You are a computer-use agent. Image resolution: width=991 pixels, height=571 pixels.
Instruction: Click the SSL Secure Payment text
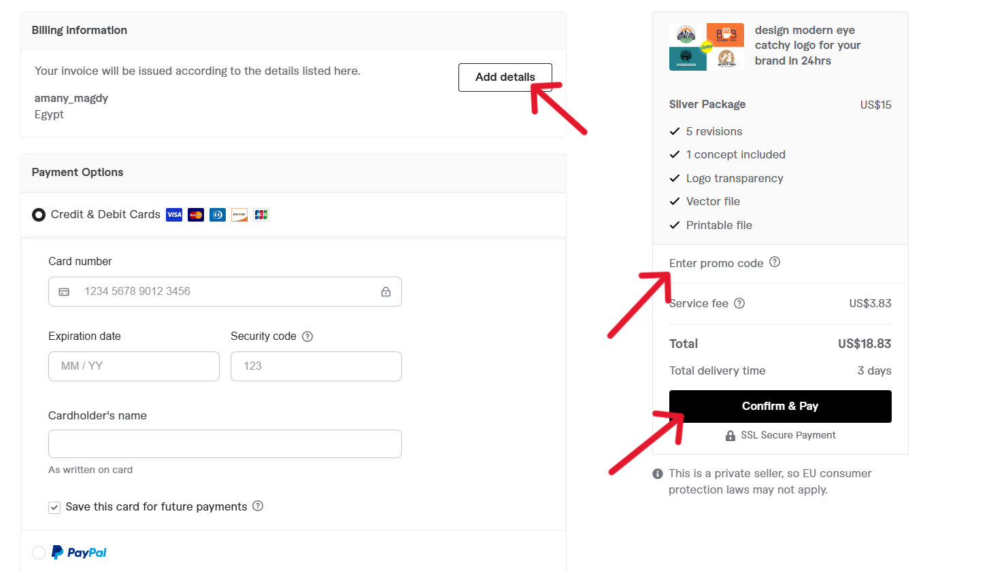(788, 435)
